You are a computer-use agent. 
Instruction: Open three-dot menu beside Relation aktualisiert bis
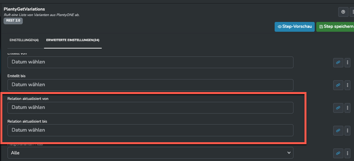point(347,130)
